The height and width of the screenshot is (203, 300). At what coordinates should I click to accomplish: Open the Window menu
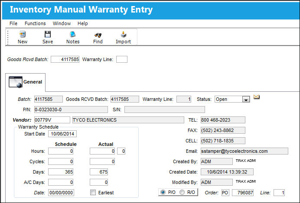62,23
